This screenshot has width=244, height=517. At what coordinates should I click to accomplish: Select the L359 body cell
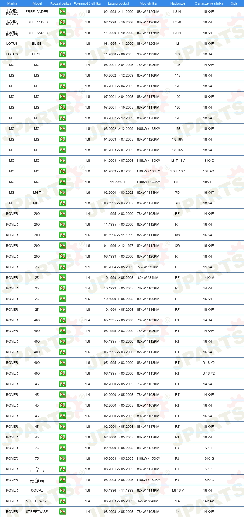pyautogui.click(x=177, y=22)
